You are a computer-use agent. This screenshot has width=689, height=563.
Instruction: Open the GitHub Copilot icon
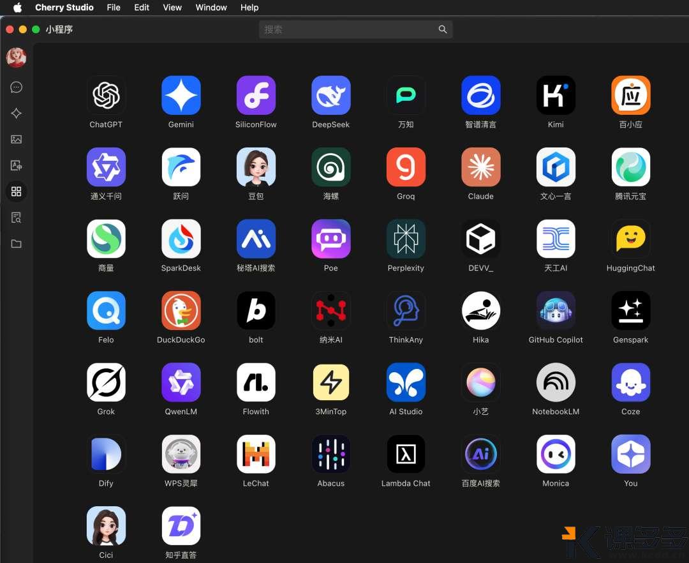(x=556, y=310)
